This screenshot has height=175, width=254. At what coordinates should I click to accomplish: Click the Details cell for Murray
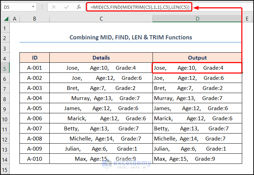pos(101,98)
